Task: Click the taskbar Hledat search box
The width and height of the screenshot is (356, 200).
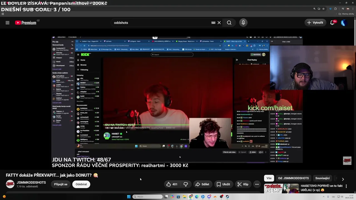Action: point(147,197)
